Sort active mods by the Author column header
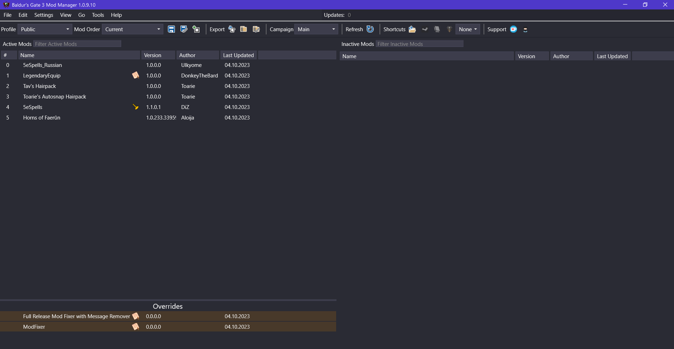Screen dimensions: 674x349 point(198,55)
